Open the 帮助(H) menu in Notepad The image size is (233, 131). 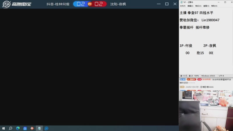click(214, 6)
